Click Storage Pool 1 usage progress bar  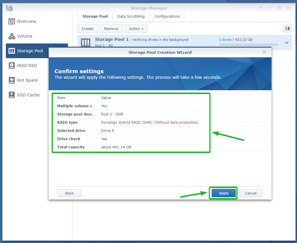coord(249,45)
